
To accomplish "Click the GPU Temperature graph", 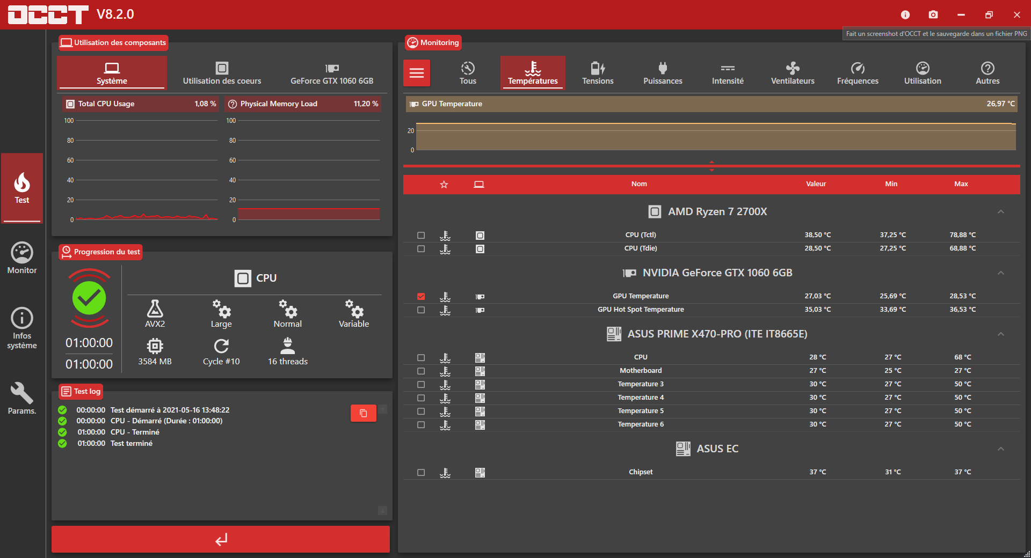I will click(x=711, y=136).
